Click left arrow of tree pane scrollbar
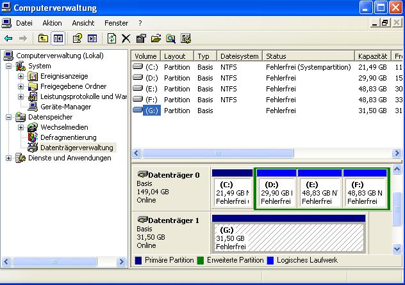Viewport: 405px width, 285px height. coord(6,262)
